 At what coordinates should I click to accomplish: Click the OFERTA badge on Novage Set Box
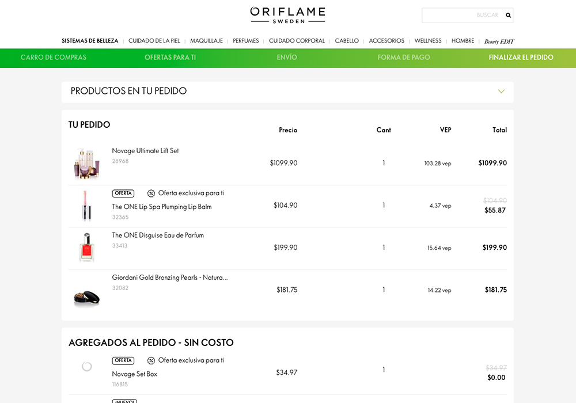coord(123,361)
